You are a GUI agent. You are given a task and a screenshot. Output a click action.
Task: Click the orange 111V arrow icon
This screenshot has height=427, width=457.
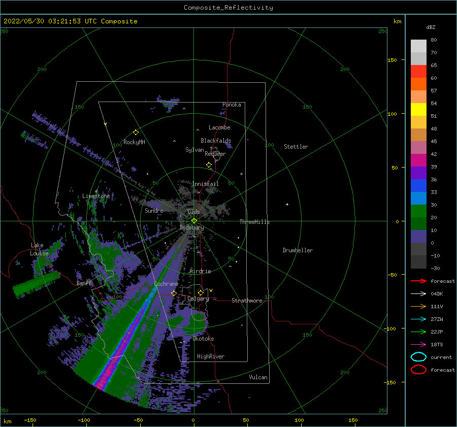(418, 306)
